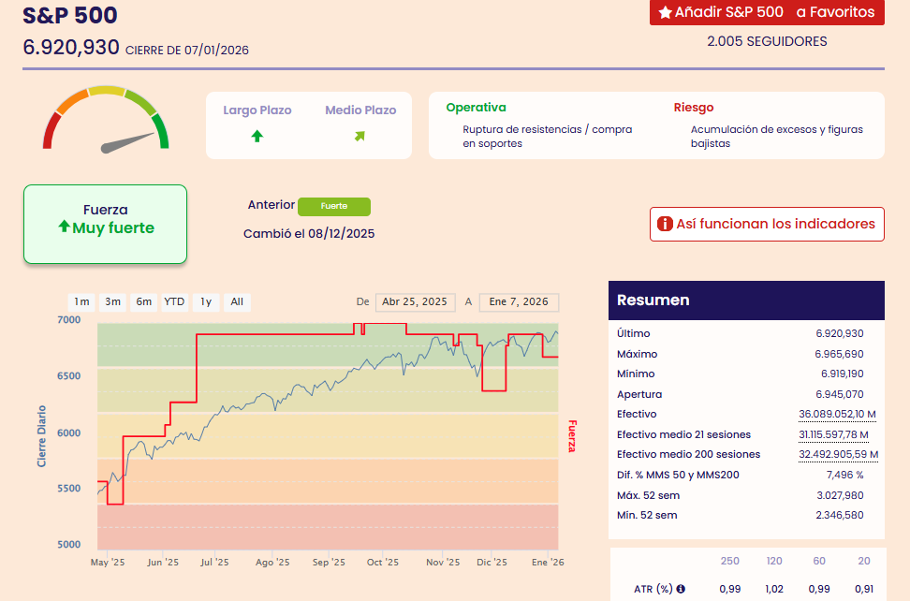Click the red Fuerza axis label
Image resolution: width=910 pixels, height=601 pixels.
pos(572,436)
